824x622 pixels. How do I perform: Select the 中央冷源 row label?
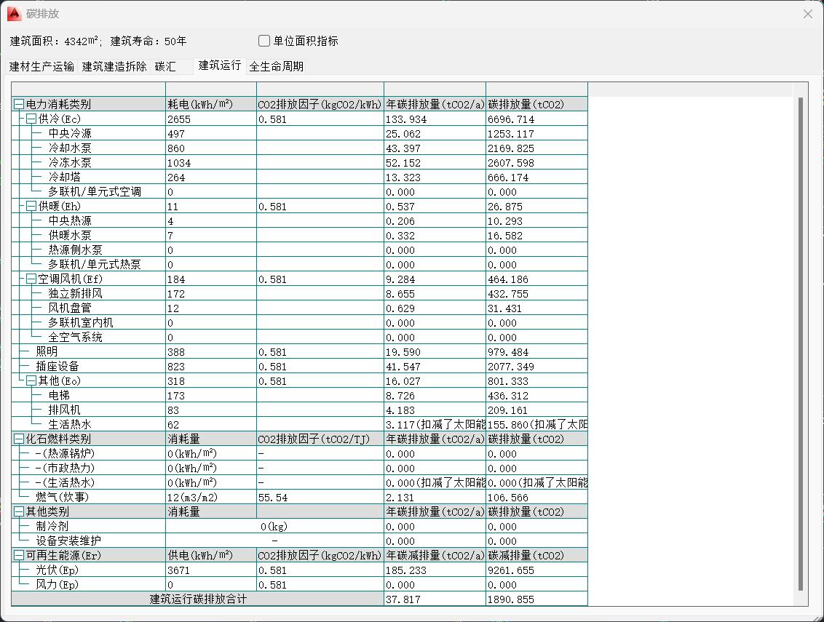pos(70,134)
